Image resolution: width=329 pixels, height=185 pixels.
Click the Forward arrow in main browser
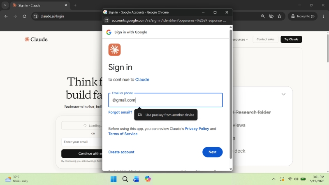(15, 16)
